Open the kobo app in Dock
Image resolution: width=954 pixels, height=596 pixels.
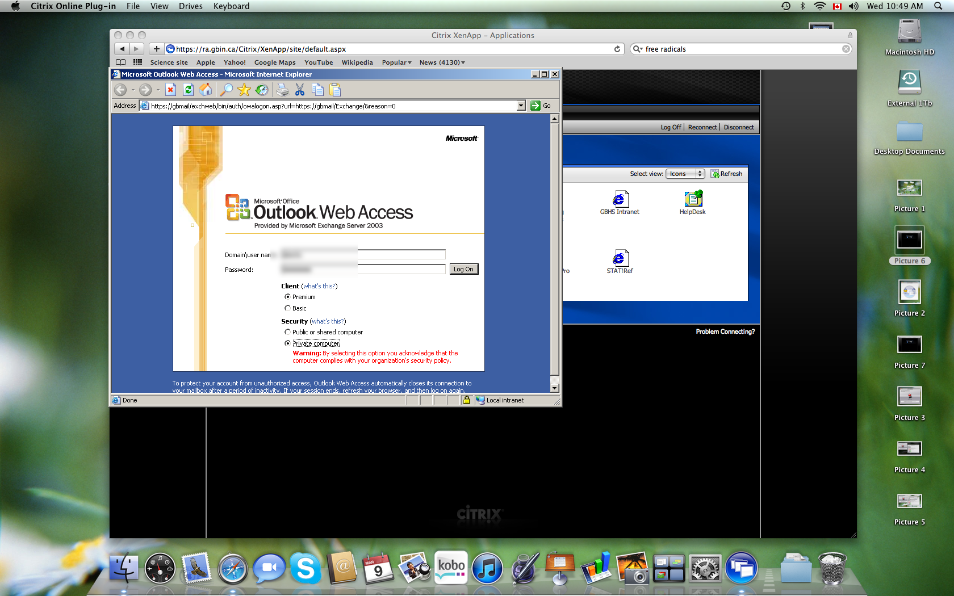click(451, 567)
